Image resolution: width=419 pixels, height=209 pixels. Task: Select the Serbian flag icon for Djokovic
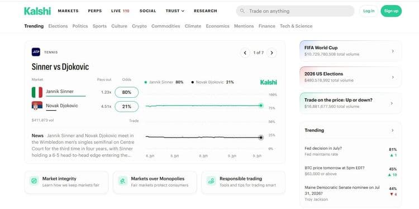[37, 106]
